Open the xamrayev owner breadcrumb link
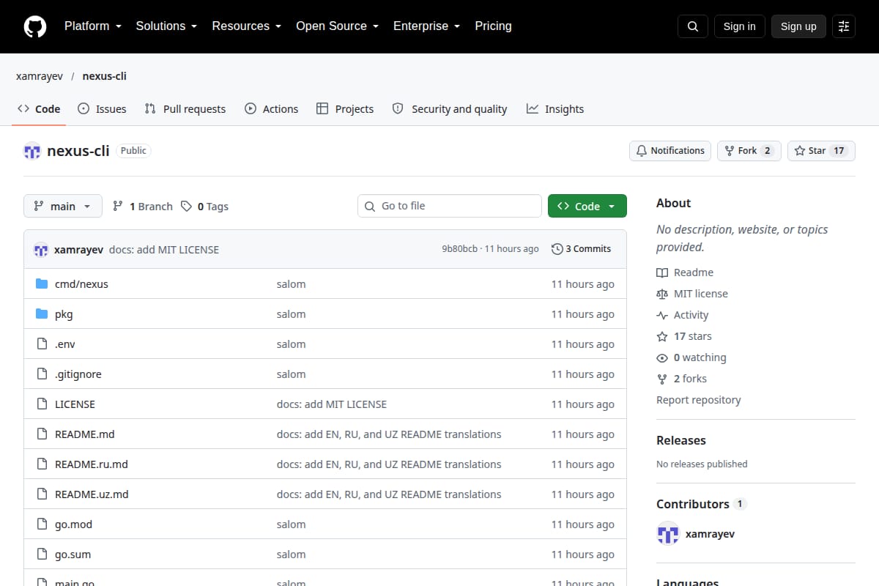 [40, 76]
